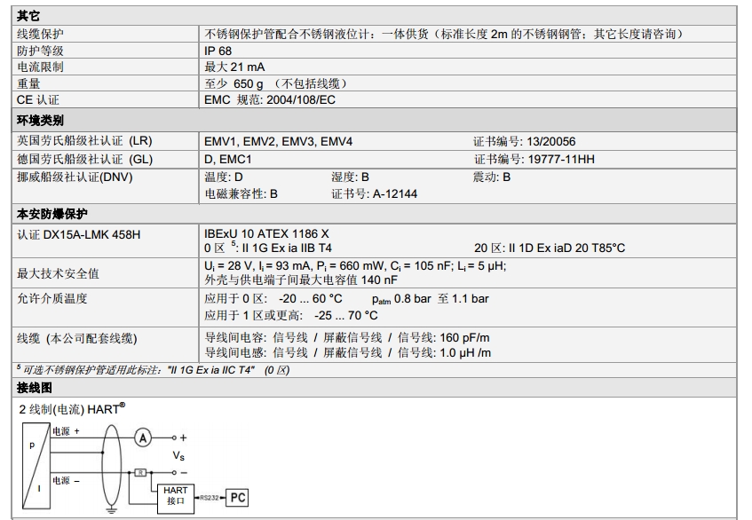The image size is (752, 520).
Task: Select the 线缆保护 row label
Action: 40,34
